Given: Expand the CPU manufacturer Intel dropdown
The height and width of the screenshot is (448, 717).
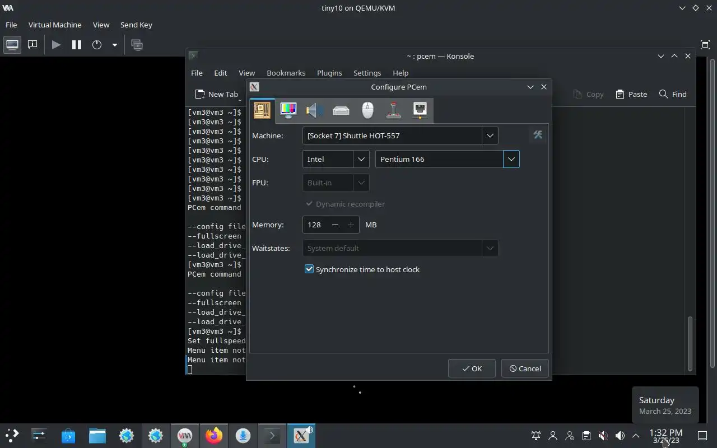Looking at the screenshot, I should [x=361, y=159].
